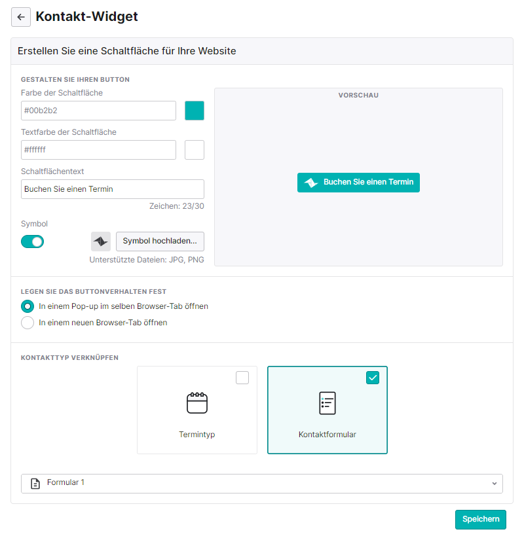Screen dimensions: 524x538
Task: Click the current symbol thumbnail icon
Action: tap(101, 242)
